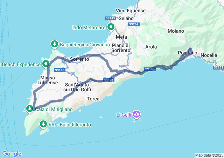This screenshot has height=158, width=224.
Task: Click the SS163 road shield near Nocelle
Action: coord(218,67)
